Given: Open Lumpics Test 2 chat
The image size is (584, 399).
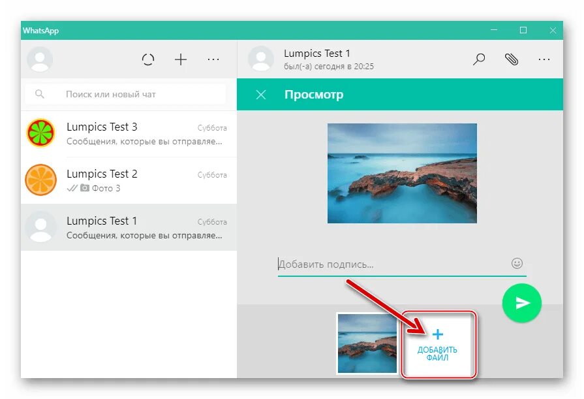Looking at the screenshot, I should pyautogui.click(x=129, y=180).
